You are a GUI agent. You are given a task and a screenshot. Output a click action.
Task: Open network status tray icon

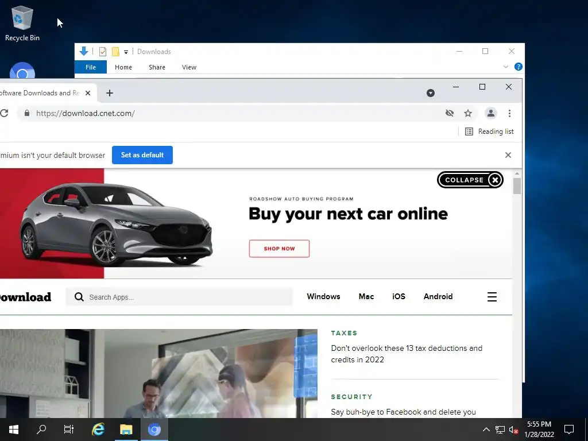pos(500,430)
